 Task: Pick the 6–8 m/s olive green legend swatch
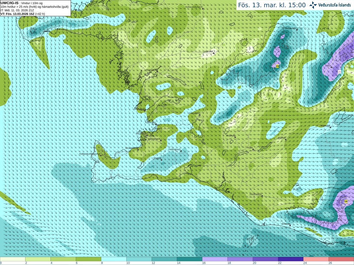tap(88, 259)
